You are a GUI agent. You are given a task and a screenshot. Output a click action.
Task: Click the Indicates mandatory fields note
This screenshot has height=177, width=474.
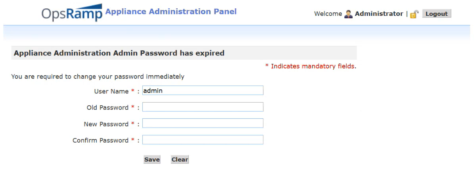[313, 66]
